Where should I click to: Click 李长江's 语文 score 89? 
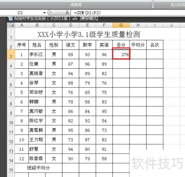tap(71, 54)
